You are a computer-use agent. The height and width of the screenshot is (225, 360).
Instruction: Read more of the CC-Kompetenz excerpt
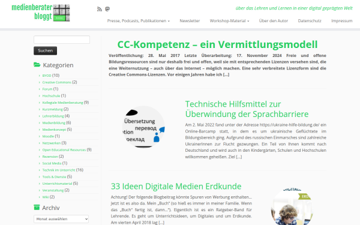click(226, 74)
